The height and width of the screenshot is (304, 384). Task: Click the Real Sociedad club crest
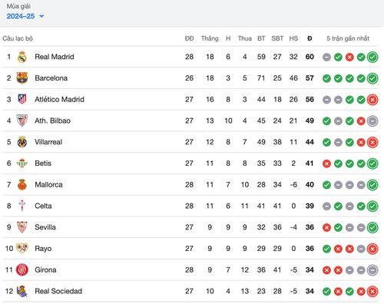click(22, 291)
